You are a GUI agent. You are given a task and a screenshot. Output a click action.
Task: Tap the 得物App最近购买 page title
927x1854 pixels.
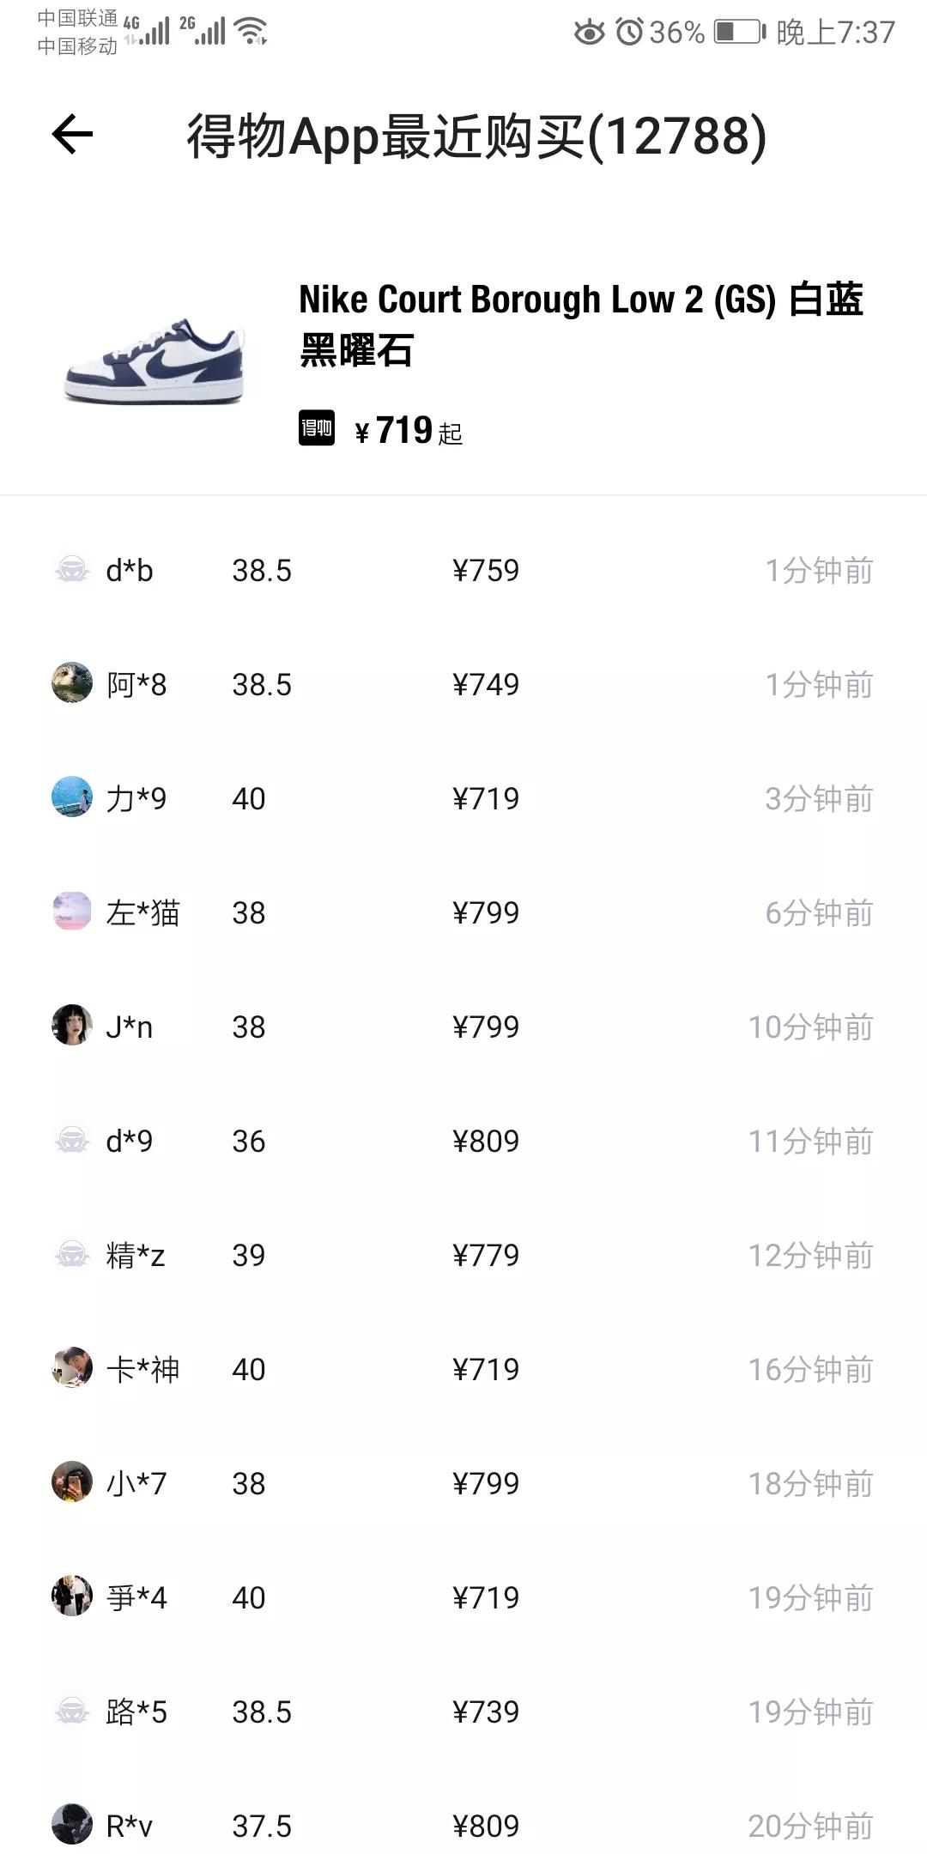coord(476,136)
